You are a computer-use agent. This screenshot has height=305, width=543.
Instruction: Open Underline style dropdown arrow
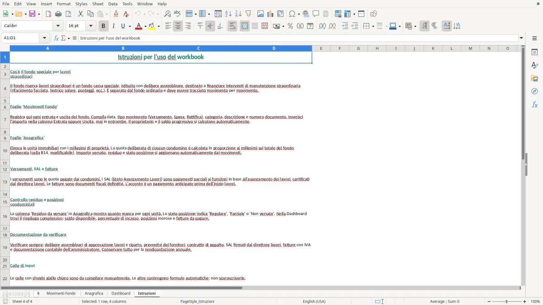(x=129, y=26)
